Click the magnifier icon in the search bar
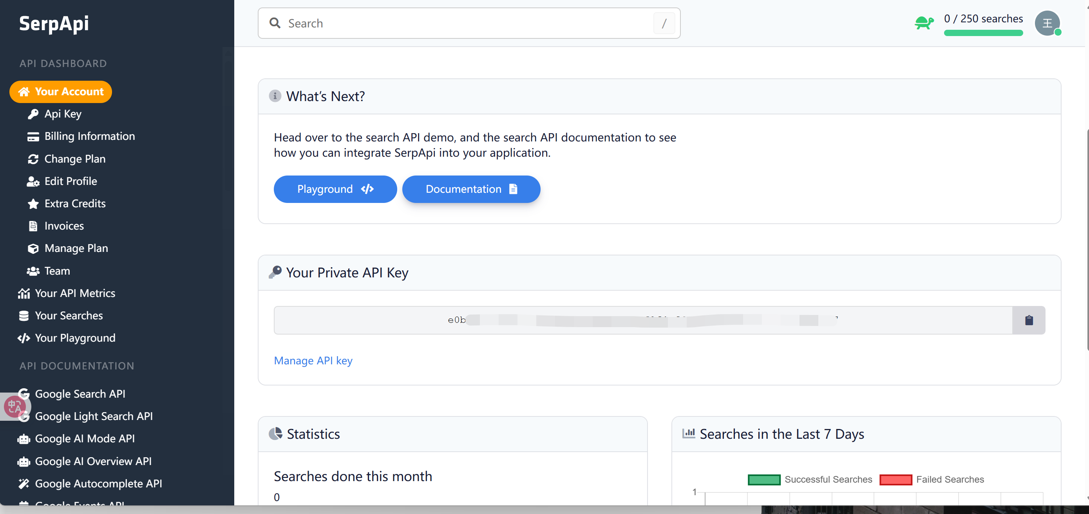1089x514 pixels. [x=275, y=23]
